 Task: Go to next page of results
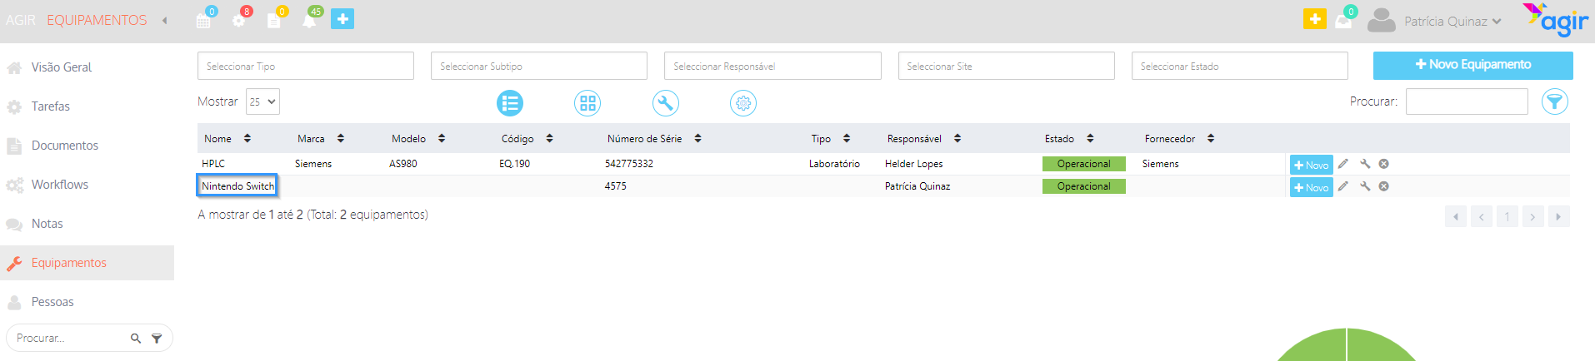[x=1532, y=216]
